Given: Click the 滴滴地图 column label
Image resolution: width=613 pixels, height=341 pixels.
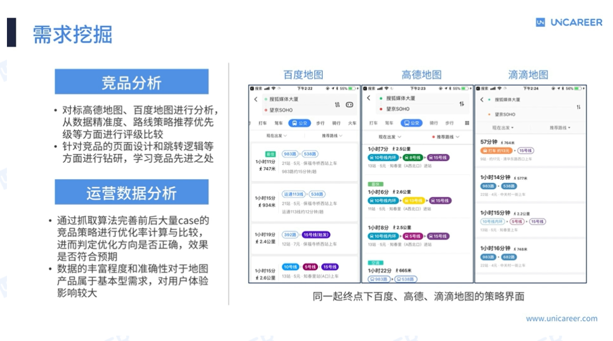Looking at the screenshot, I should pos(528,75).
